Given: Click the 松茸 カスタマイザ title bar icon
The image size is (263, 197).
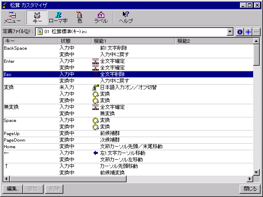Looking at the screenshot, I should tap(6, 5).
